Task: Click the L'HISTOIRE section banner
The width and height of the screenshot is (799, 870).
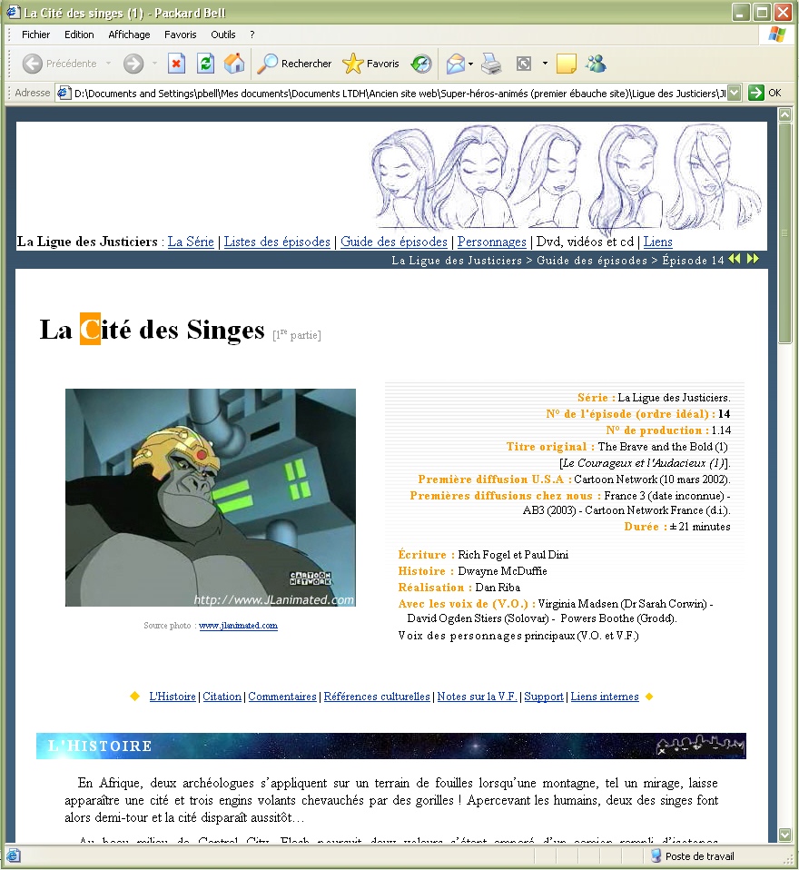Action: click(x=391, y=746)
